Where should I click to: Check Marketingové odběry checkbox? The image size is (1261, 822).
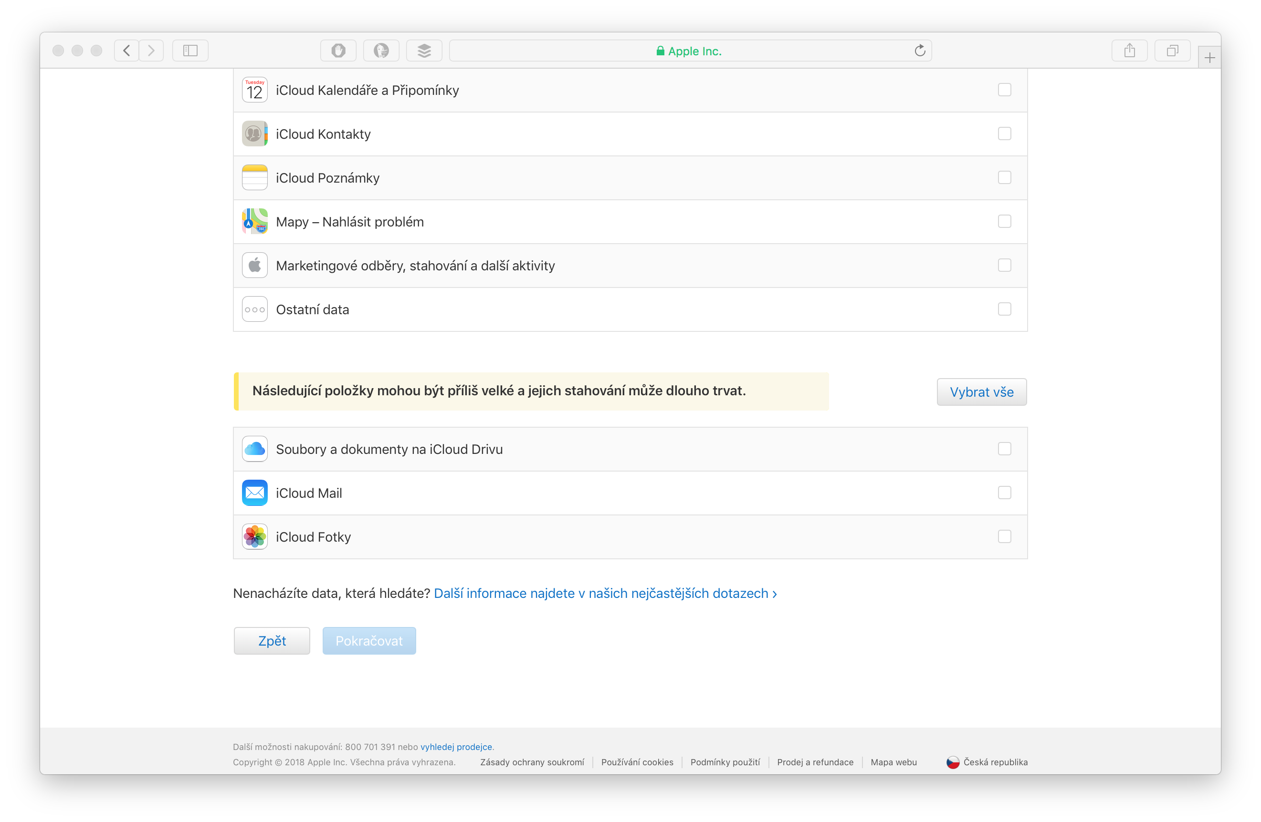pos(1005,266)
